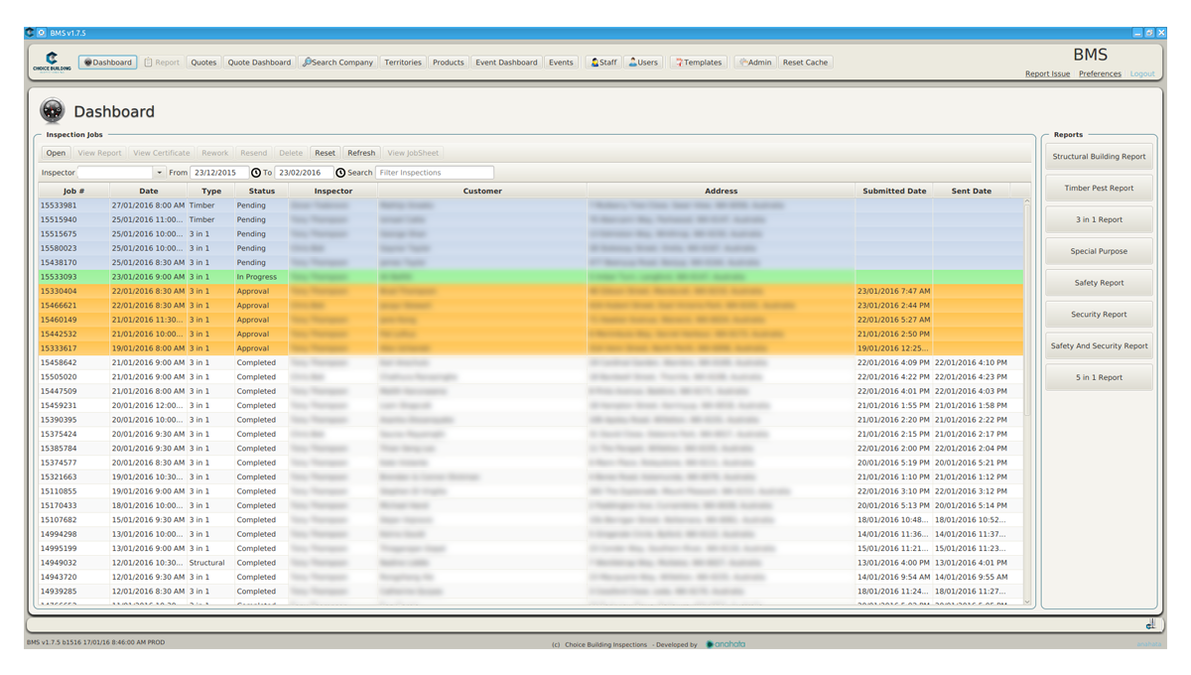The height and width of the screenshot is (675, 1191).
Task: Select Completed job 15458642
Action: (530, 363)
